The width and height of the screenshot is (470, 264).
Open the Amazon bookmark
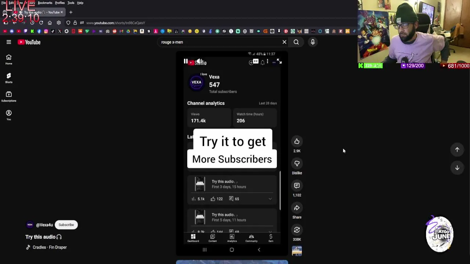click(x=142, y=31)
